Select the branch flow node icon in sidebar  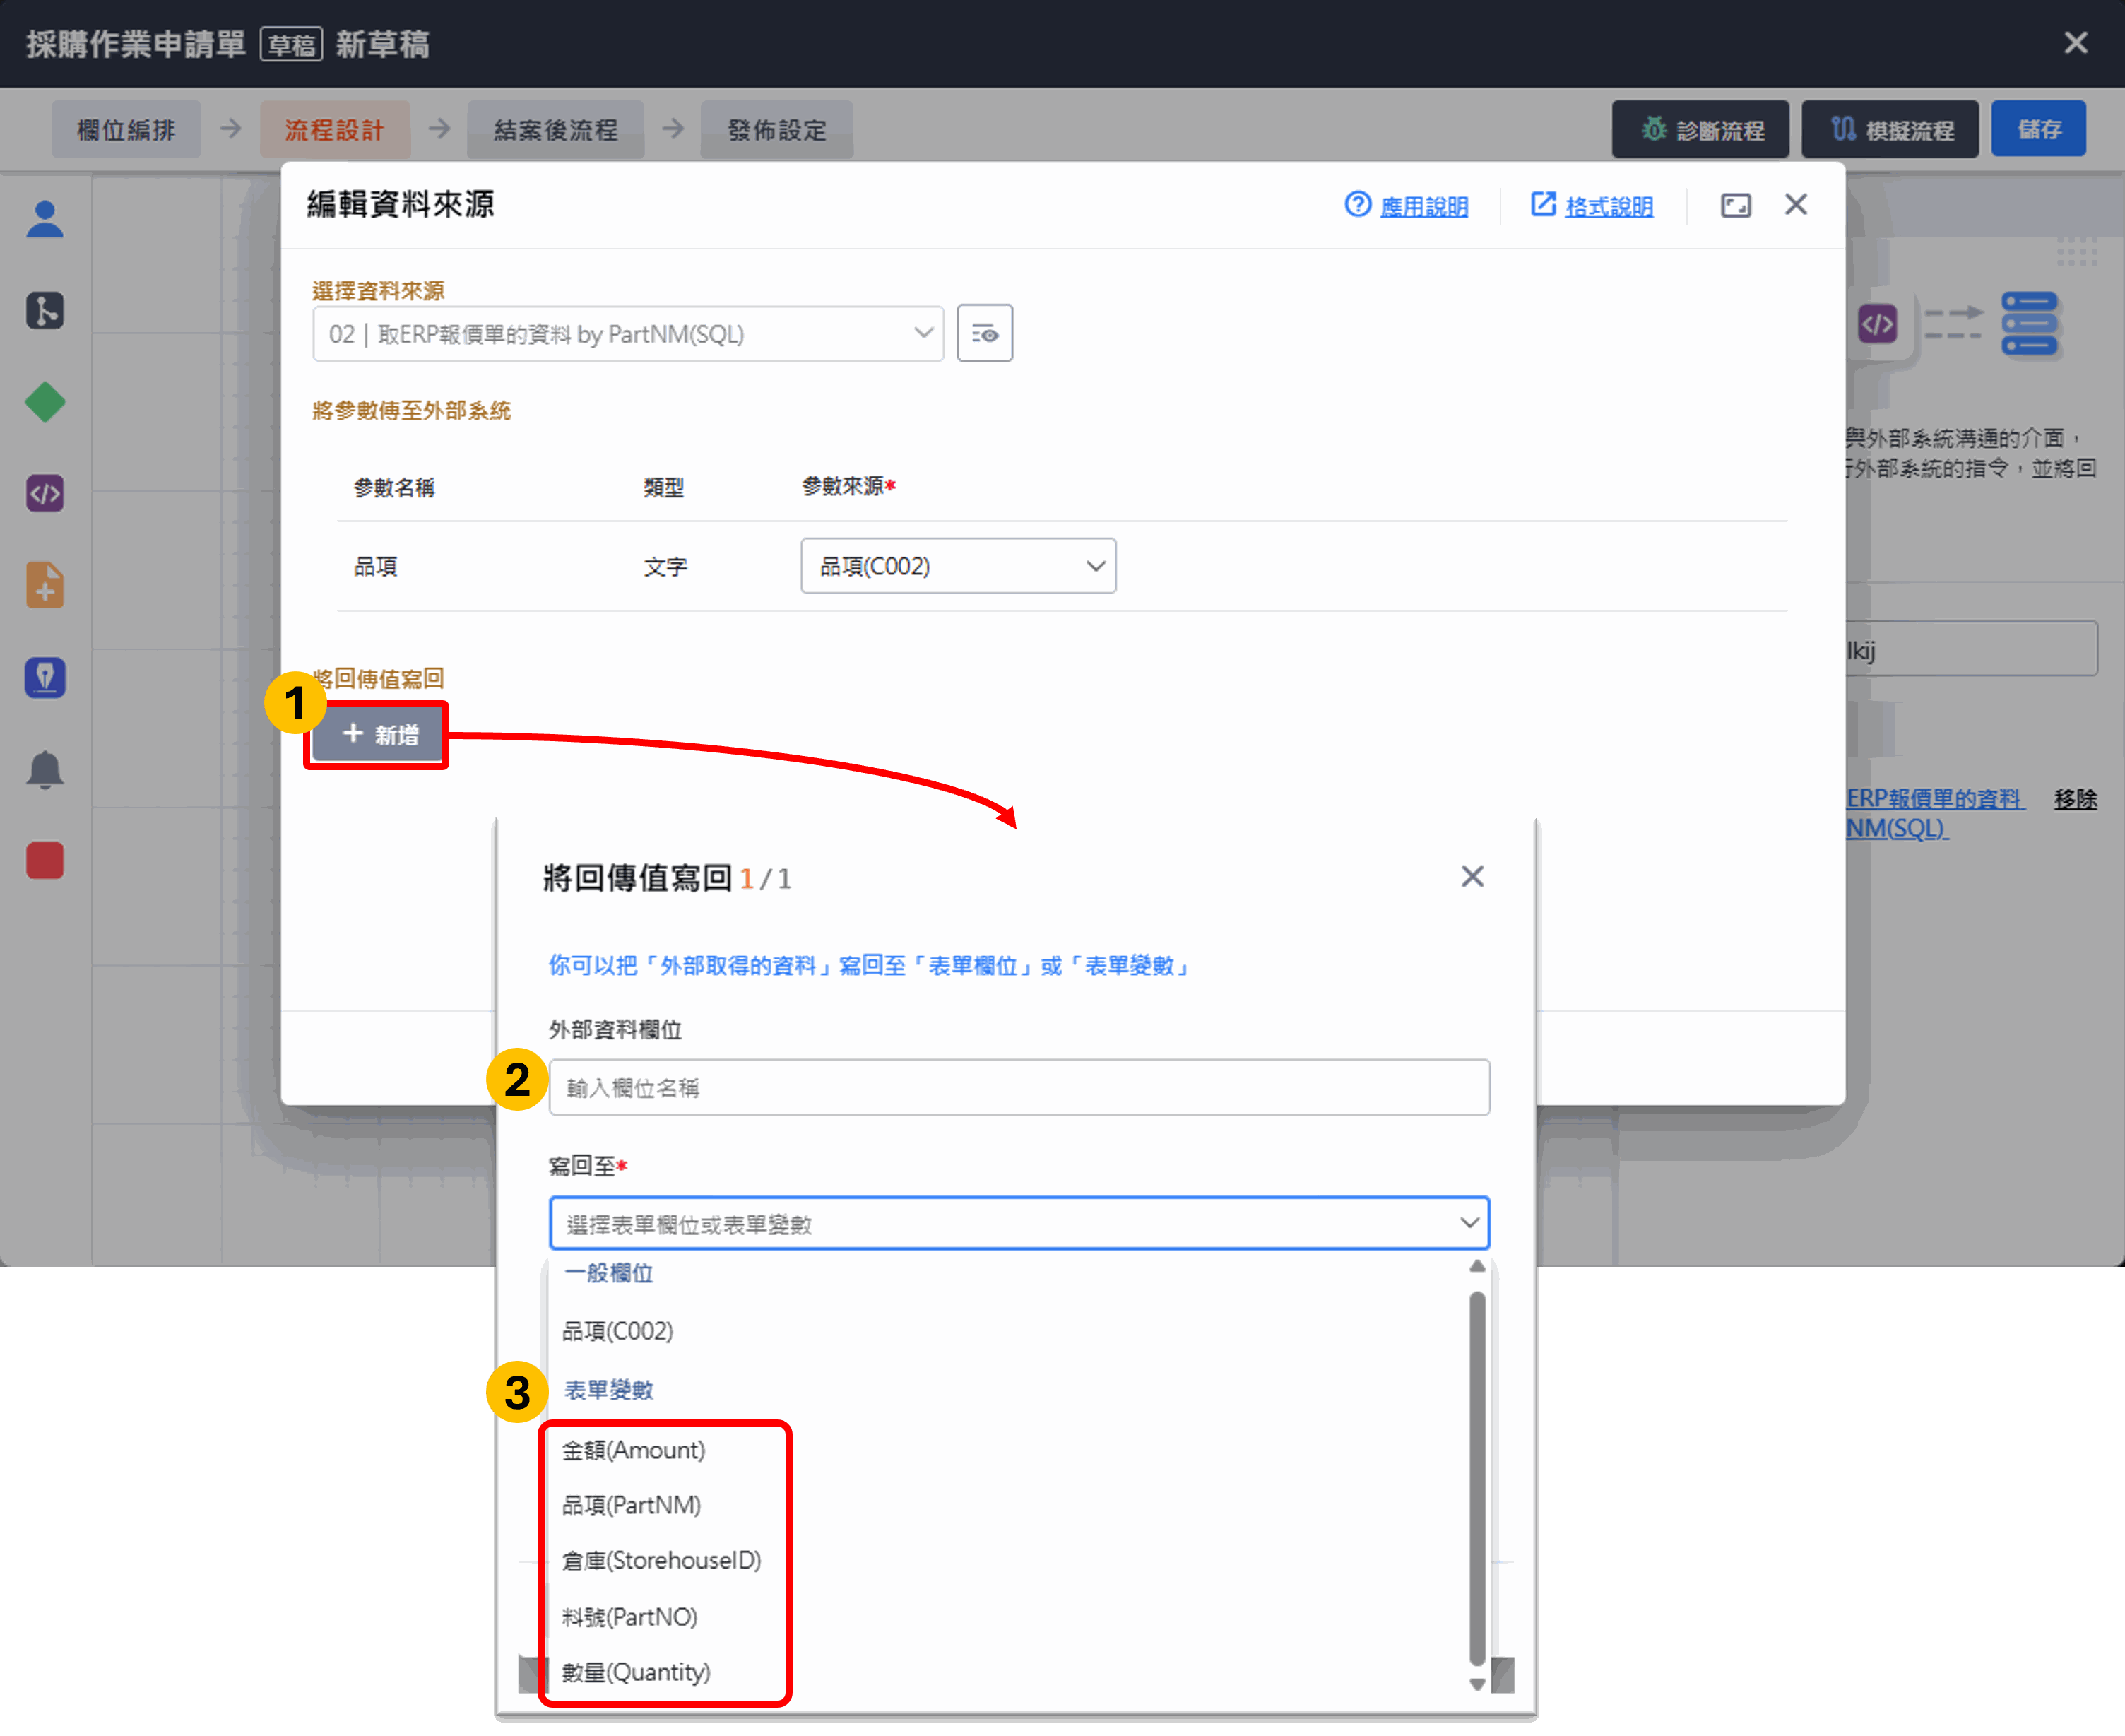44,311
